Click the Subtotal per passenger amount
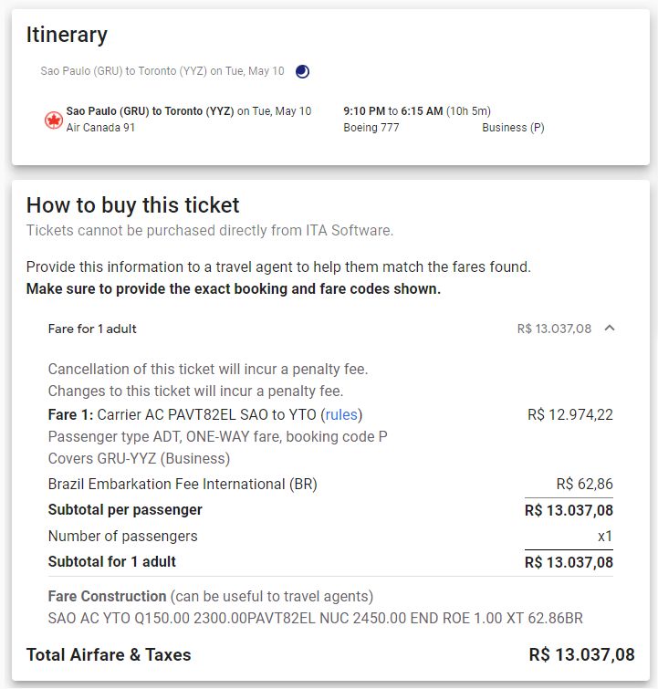Viewport: 658px width, 689px height. 569,510
